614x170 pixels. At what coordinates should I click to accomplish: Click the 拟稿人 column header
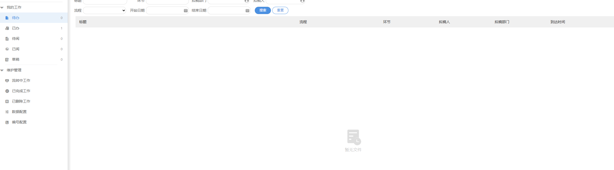point(444,22)
